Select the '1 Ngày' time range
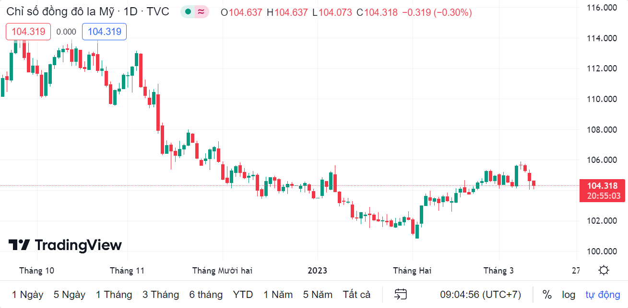628x308 pixels. (28, 294)
